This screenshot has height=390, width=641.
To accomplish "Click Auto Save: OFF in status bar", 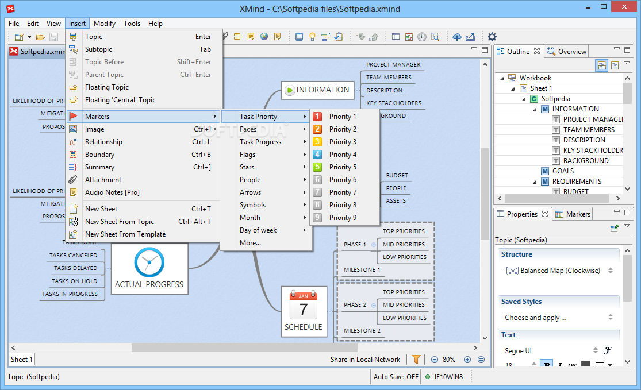I will pos(396,377).
